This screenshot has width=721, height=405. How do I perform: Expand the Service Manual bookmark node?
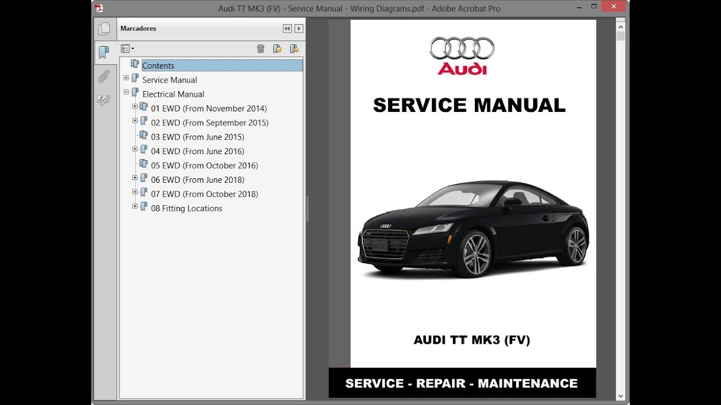[x=126, y=78]
